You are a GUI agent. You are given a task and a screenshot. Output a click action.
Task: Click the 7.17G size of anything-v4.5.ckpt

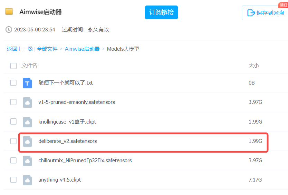[x=255, y=180]
